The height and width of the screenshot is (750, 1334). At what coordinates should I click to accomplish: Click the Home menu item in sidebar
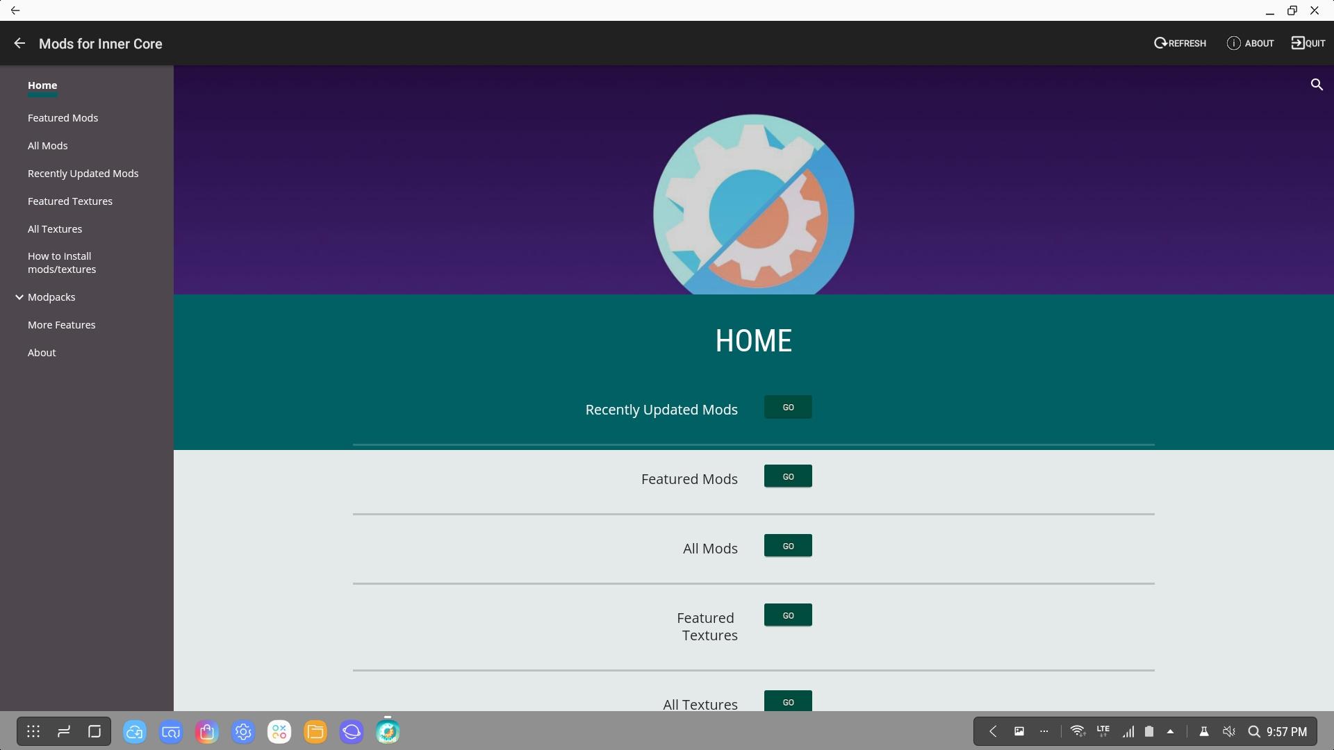point(42,85)
